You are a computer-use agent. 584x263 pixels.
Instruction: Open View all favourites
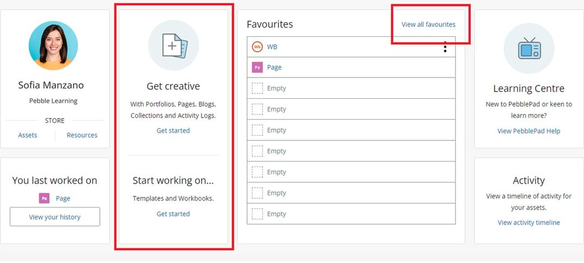428,24
